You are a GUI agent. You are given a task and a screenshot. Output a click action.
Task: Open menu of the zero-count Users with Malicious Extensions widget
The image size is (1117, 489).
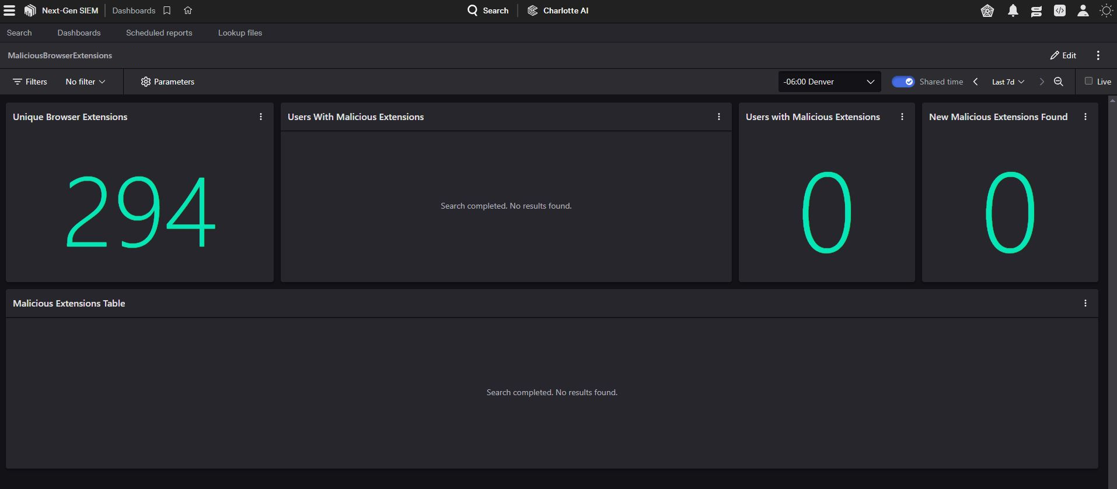pyautogui.click(x=902, y=117)
